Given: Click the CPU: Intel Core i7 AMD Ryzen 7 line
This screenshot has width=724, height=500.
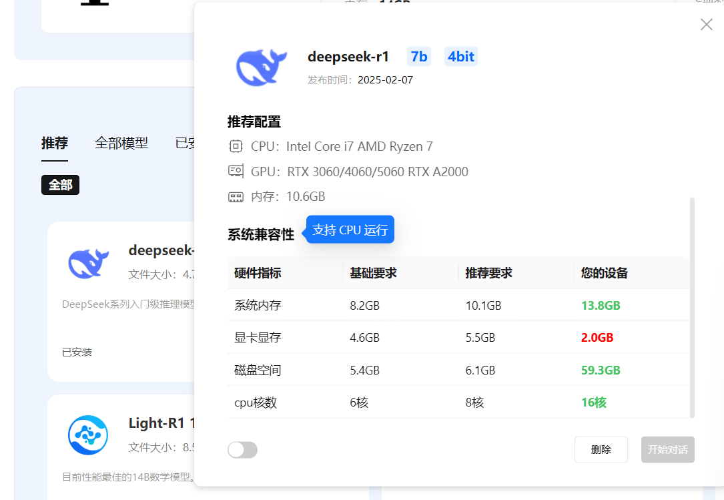Looking at the screenshot, I should coord(342,146).
